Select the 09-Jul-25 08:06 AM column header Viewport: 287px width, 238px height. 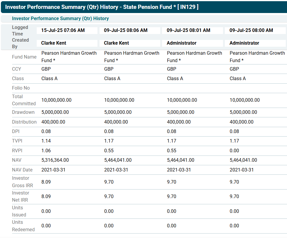point(126,30)
